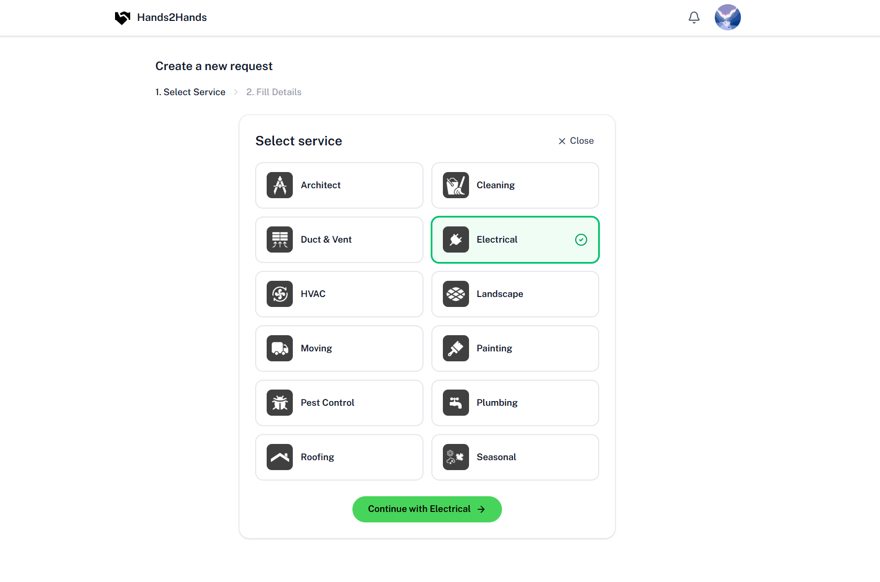Go to step 1. Select Service
Viewport: 880px width, 582px height.
(x=190, y=92)
